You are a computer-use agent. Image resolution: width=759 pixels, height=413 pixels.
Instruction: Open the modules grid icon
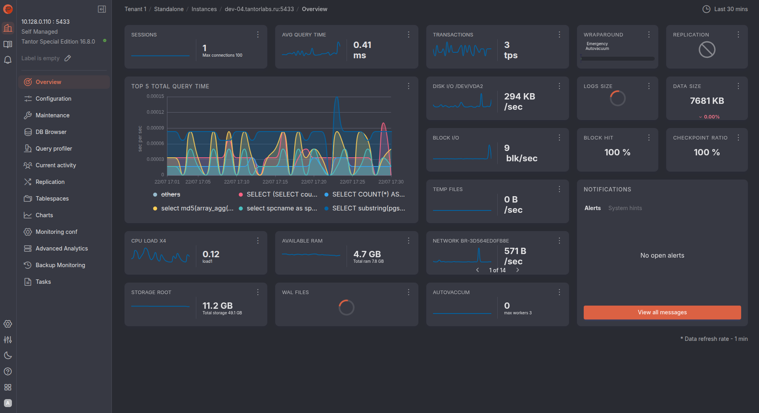[x=8, y=387]
